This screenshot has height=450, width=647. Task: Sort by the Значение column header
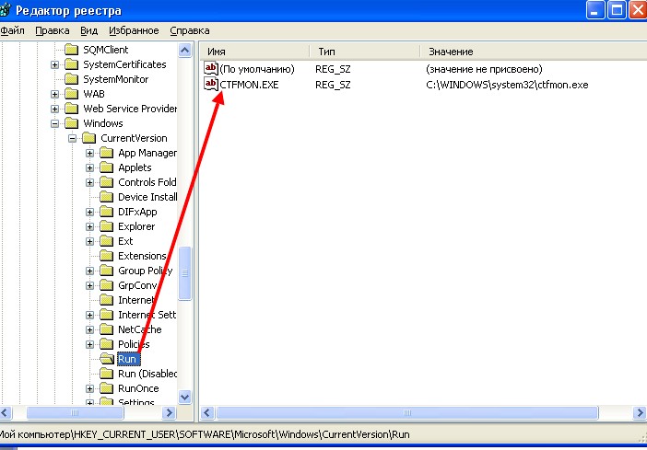click(x=534, y=52)
